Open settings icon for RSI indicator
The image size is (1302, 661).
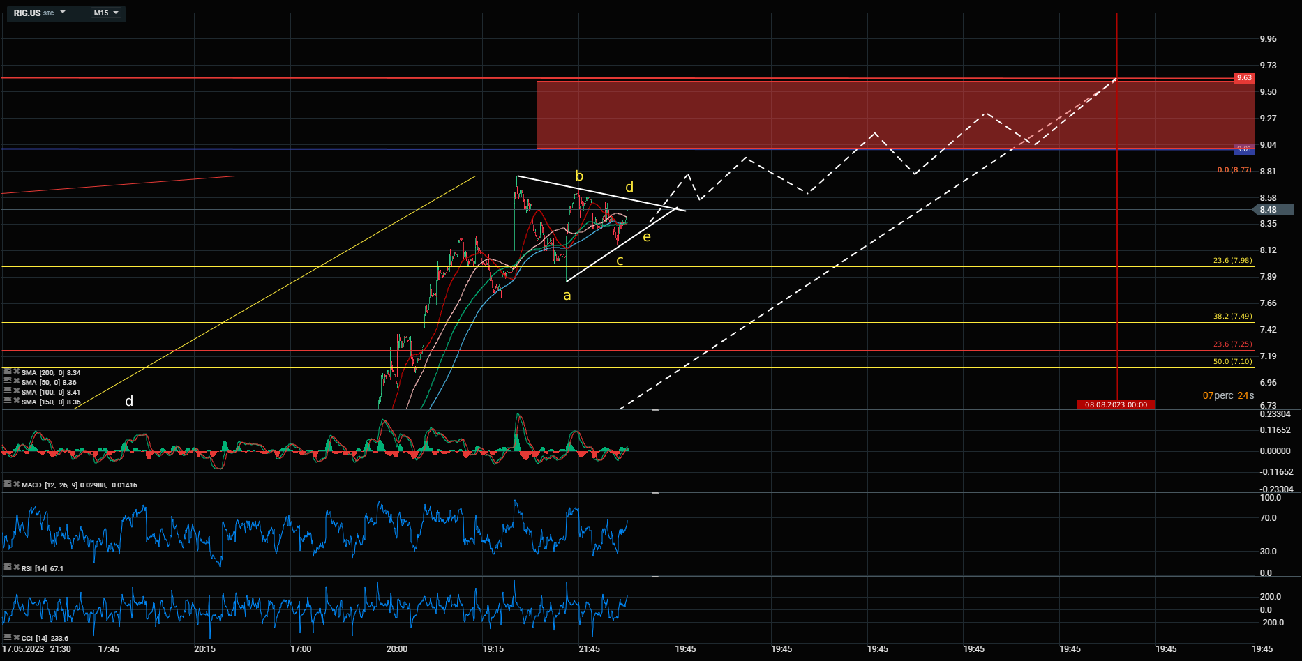[x=7, y=568]
